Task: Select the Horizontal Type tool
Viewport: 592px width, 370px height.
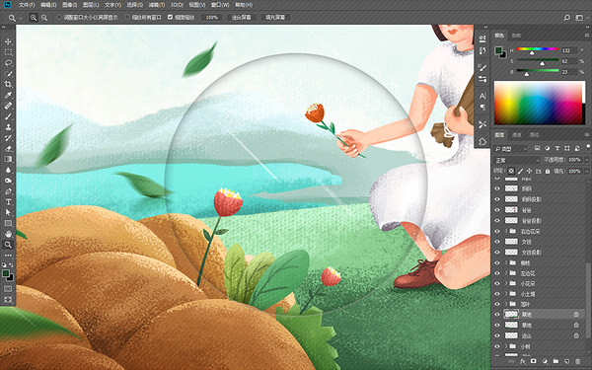Action: pos(8,202)
